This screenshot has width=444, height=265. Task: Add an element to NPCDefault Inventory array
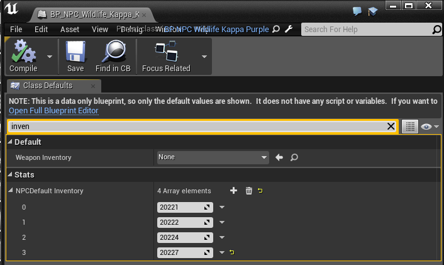pyautogui.click(x=233, y=191)
